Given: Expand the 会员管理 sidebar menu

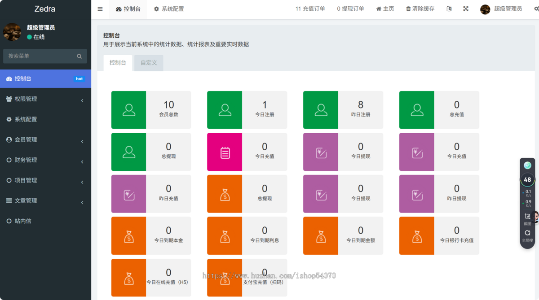Looking at the screenshot, I should coord(45,140).
